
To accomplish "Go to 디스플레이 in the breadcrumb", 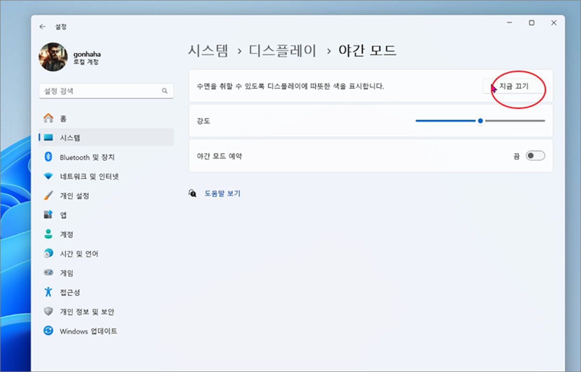I will [x=283, y=50].
